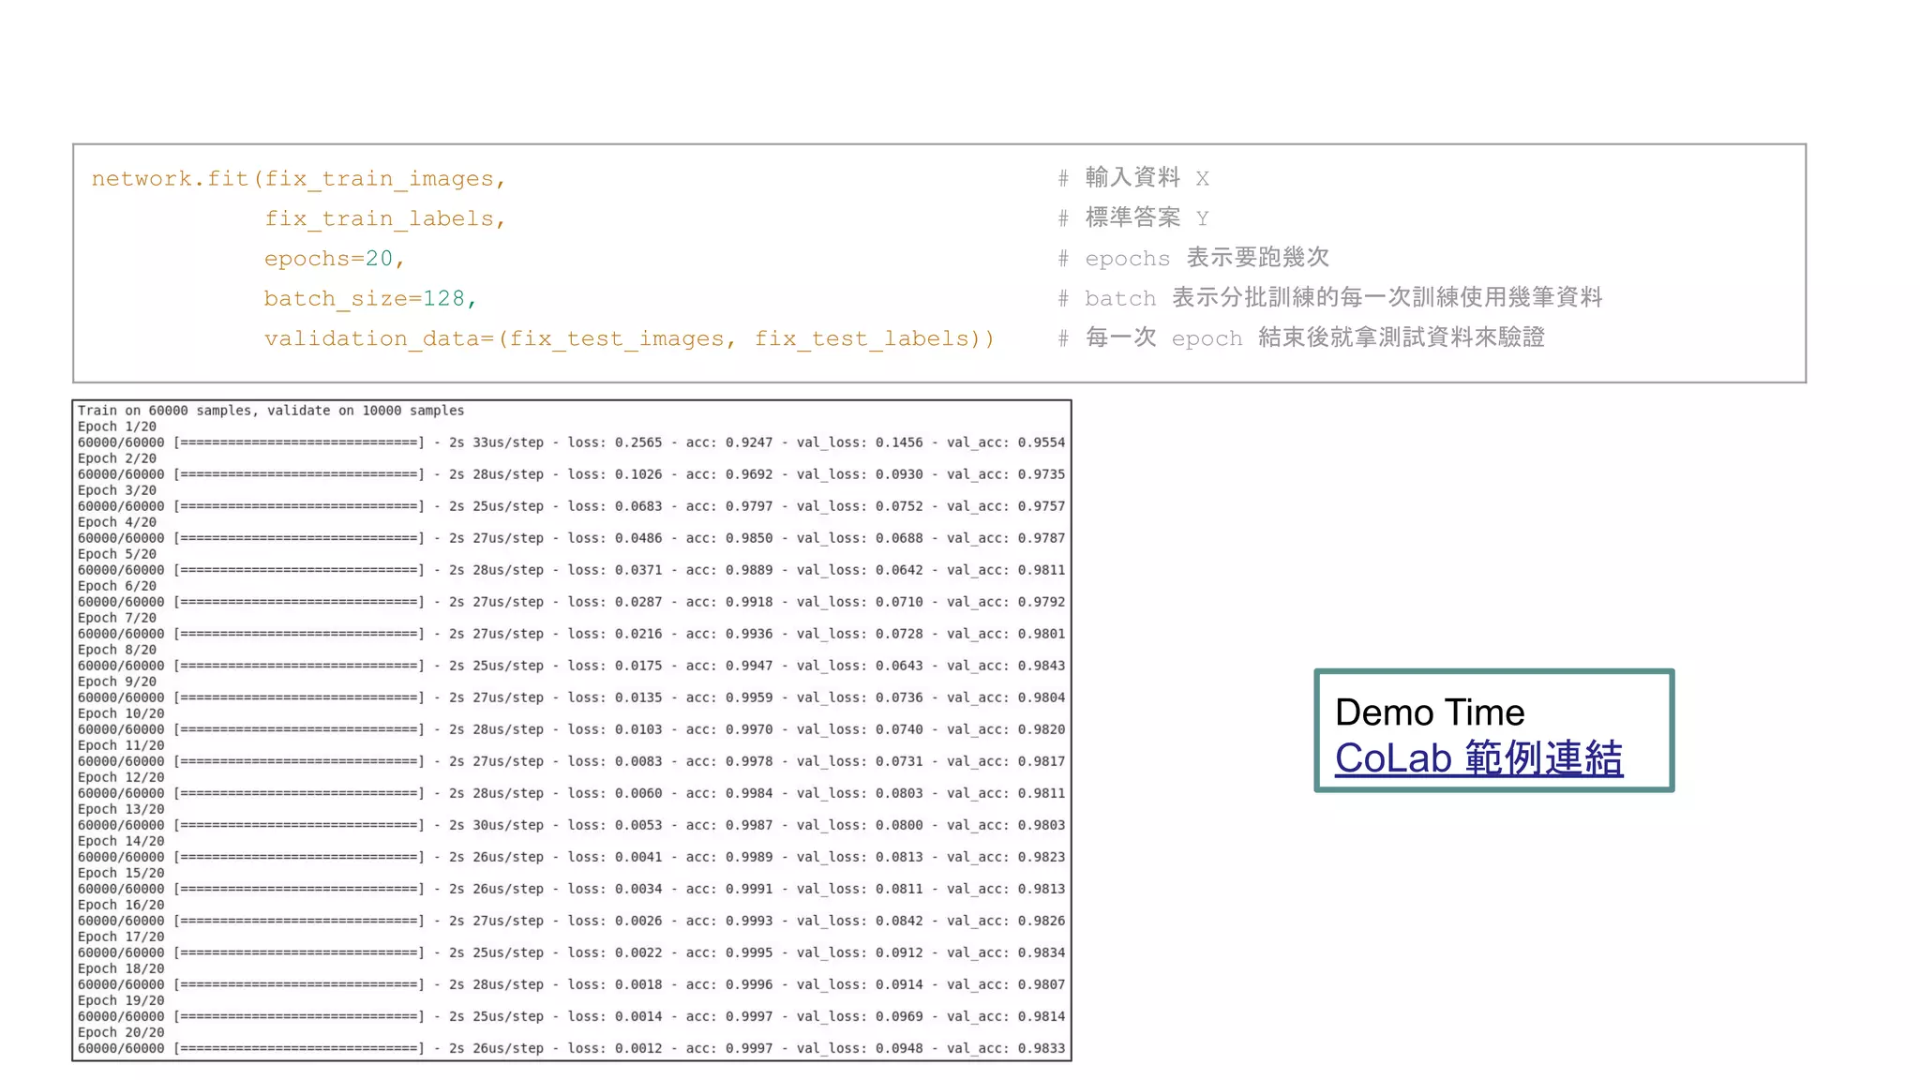The image size is (1920, 1080).
Task: Click val_acc value 0.9826
Action: coord(1042,921)
